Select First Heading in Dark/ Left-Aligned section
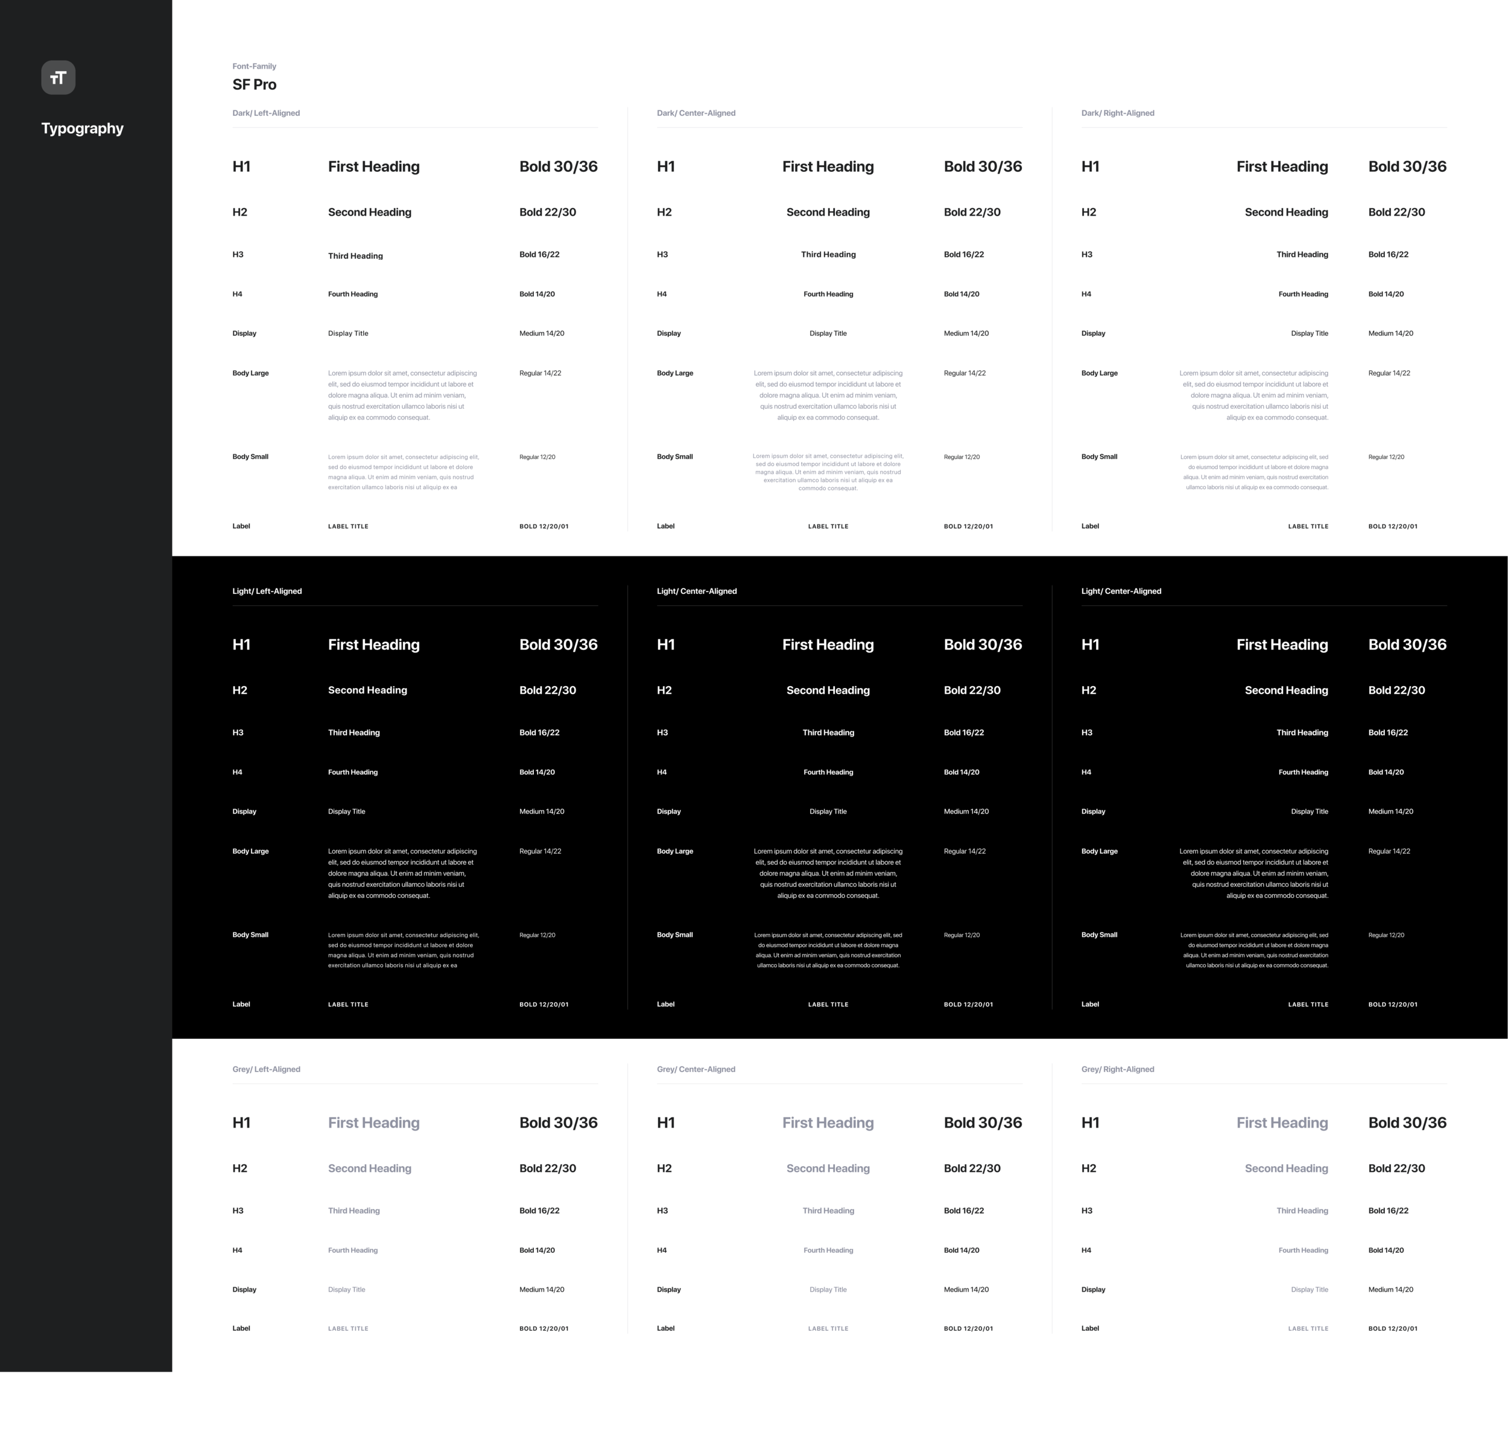This screenshot has height=1435, width=1508. pyautogui.click(x=374, y=167)
